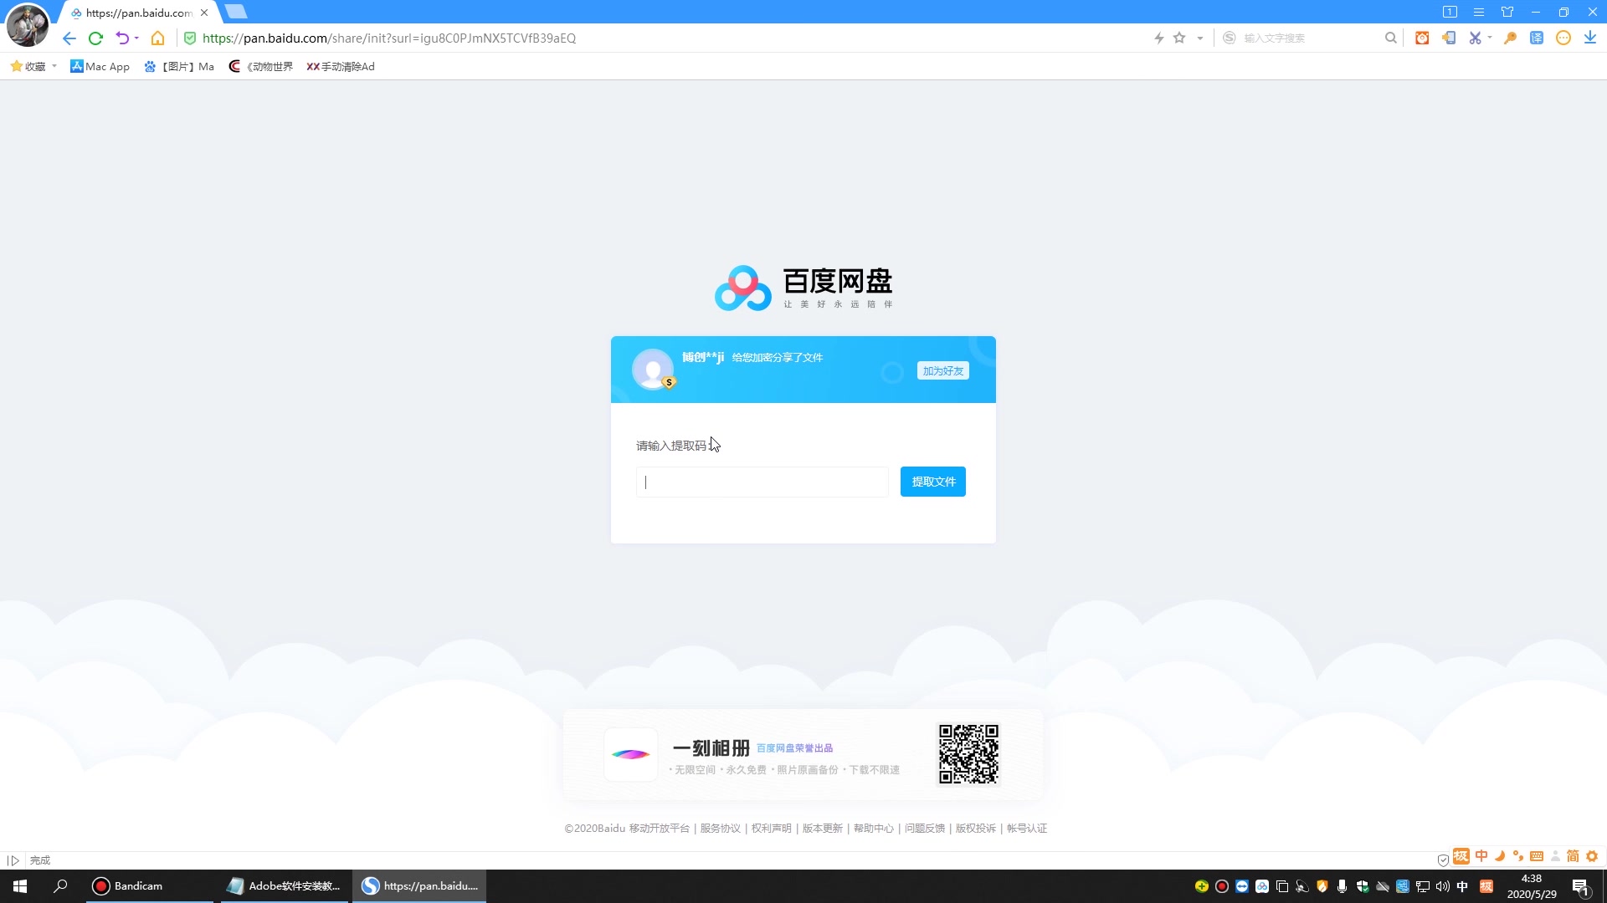Open the 《动物世界 bookmark
The image size is (1607, 903).
(261, 67)
